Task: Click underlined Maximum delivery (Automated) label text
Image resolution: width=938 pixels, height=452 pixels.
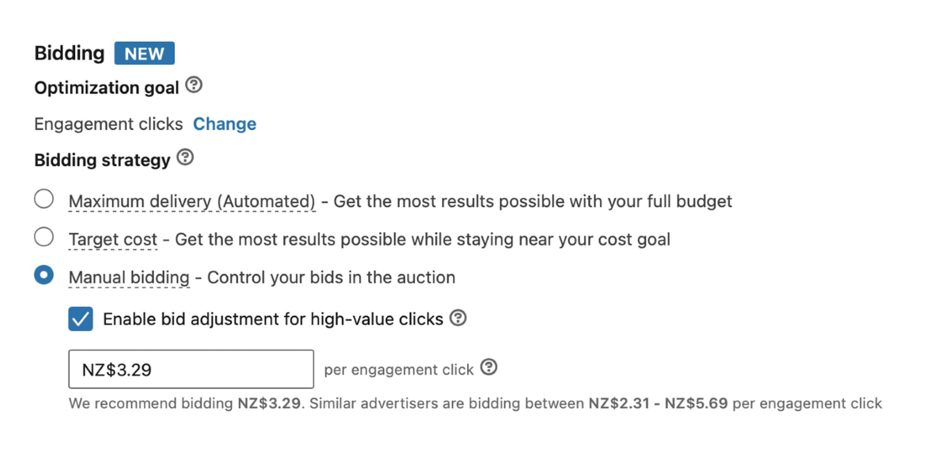Action: 192,201
